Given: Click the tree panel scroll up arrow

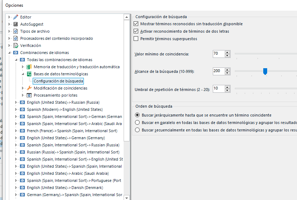Looking at the screenshot, I should pos(126,17).
